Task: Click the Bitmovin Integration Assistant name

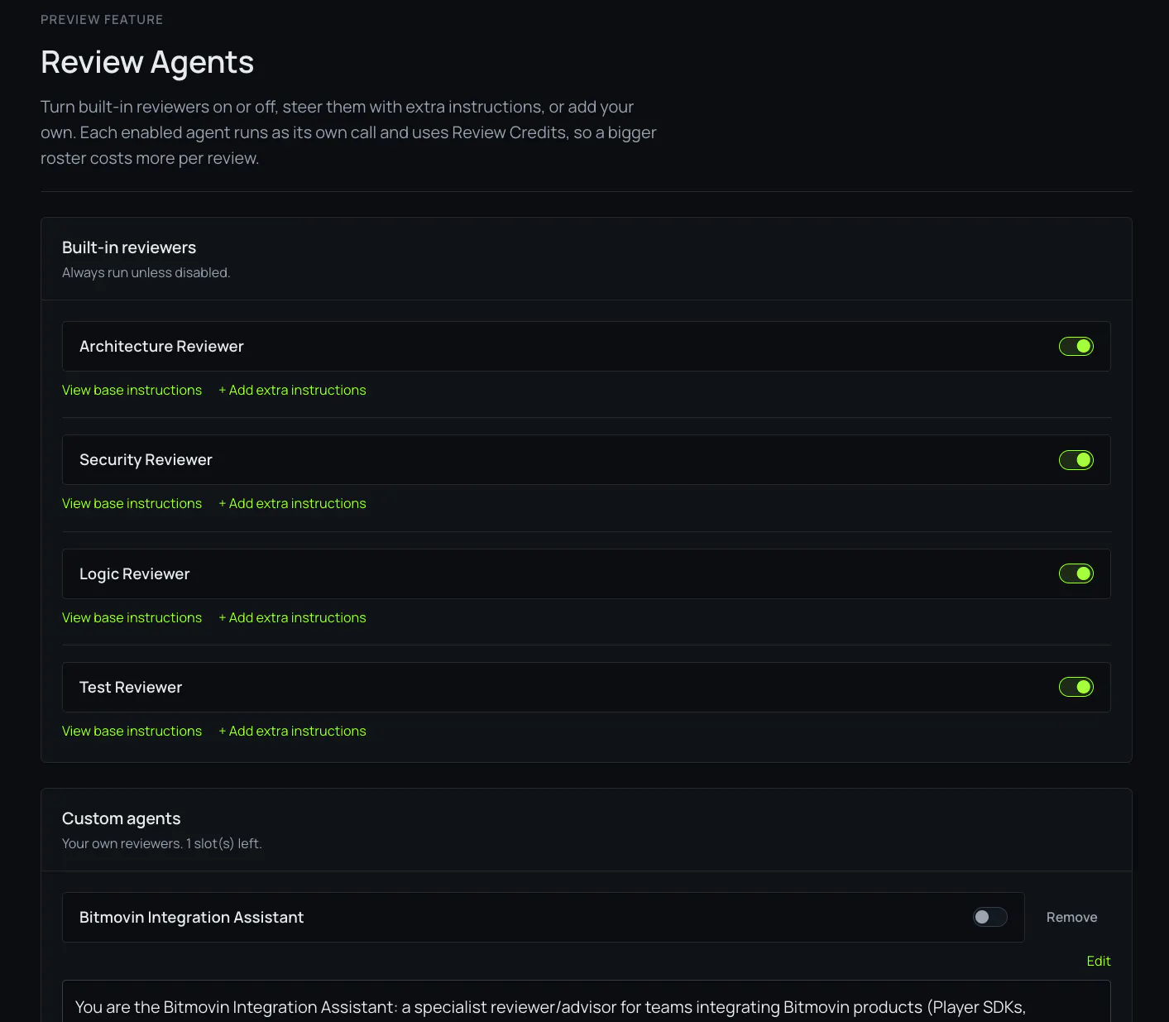Action: 191,917
